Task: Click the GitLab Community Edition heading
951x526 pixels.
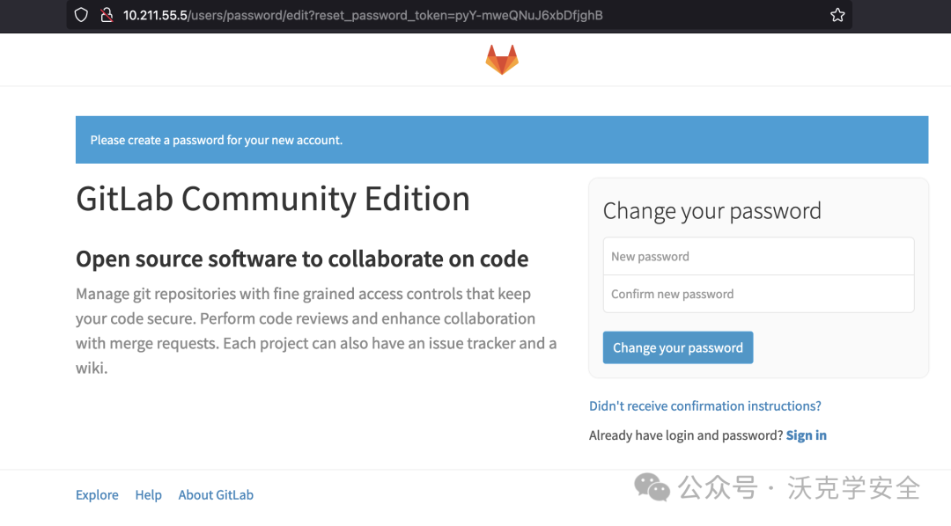Action: [x=273, y=199]
